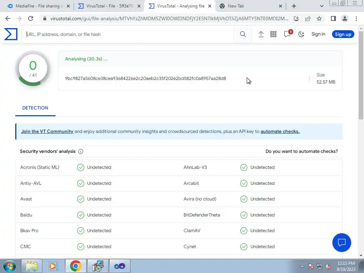Open the notifications comment icon with badge
364x273 pixels.
[288, 34]
